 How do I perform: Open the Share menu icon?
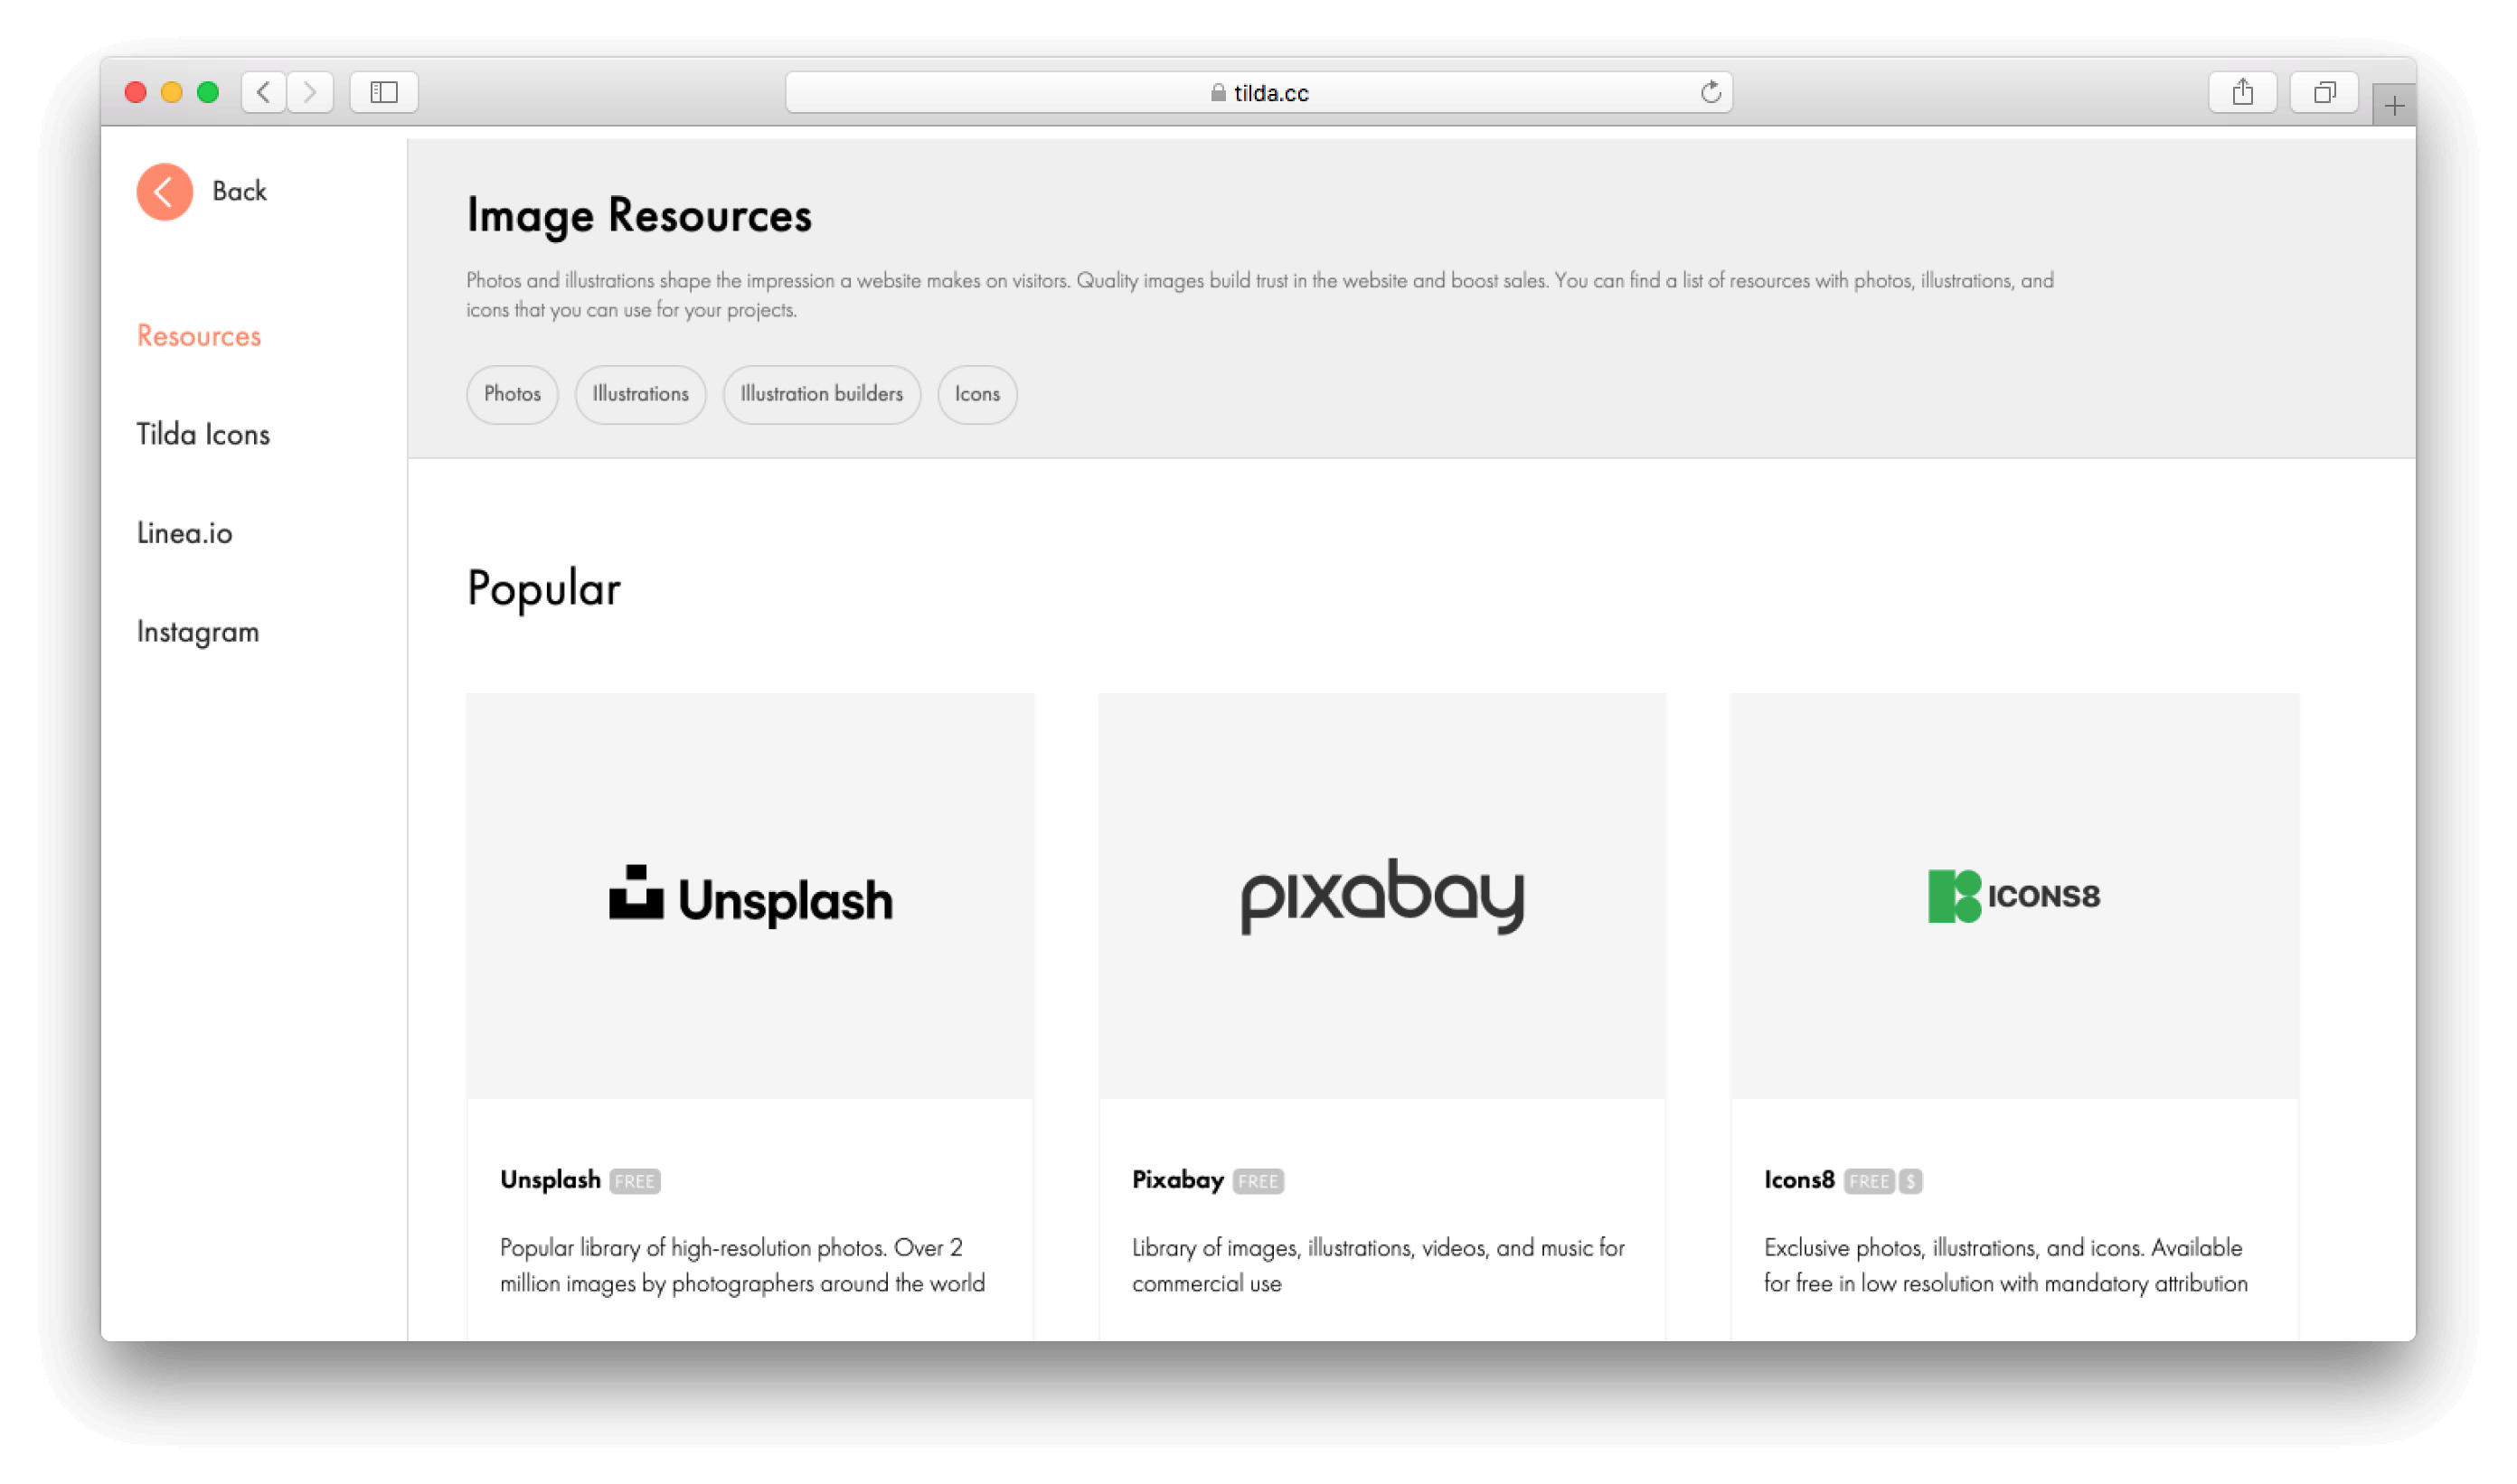(2242, 92)
